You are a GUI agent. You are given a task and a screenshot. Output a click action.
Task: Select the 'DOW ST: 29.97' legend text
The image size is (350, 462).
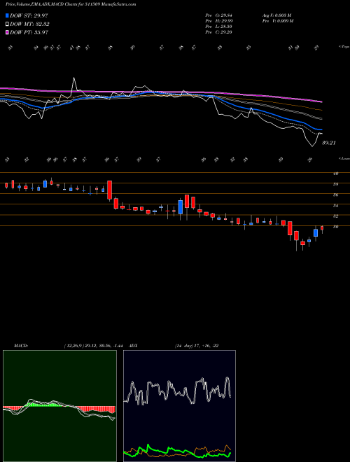[29, 15]
